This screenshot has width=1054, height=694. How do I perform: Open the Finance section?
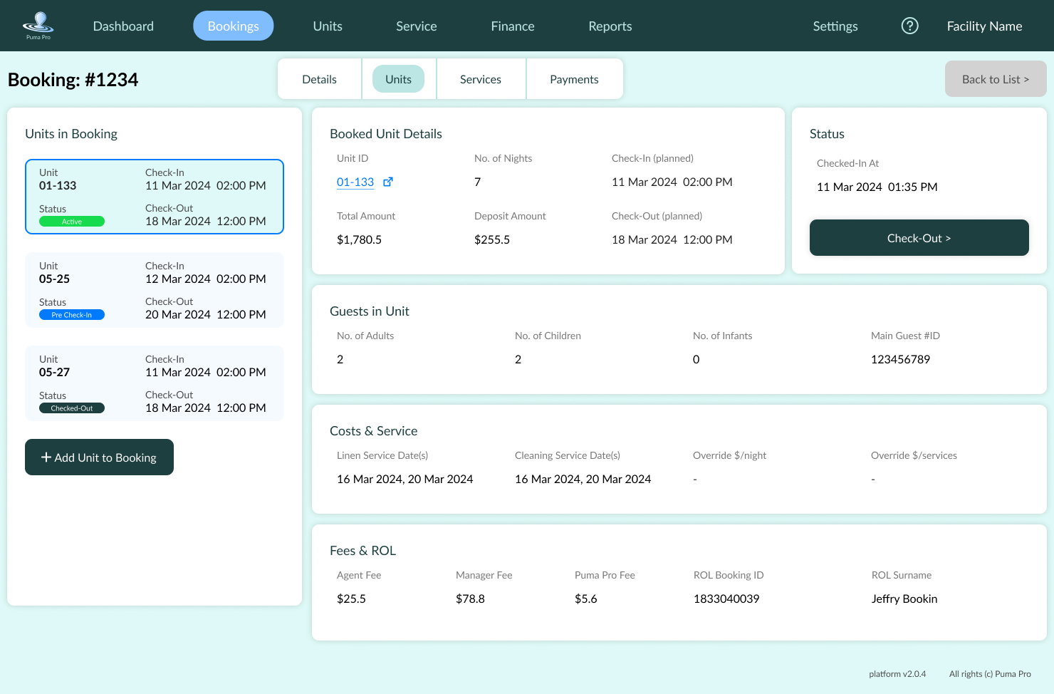(513, 26)
